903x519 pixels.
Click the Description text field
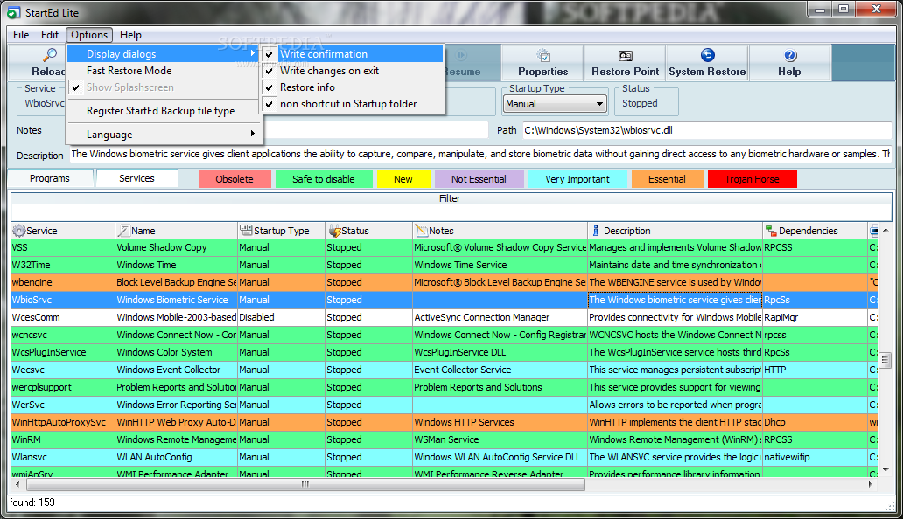pos(481,154)
